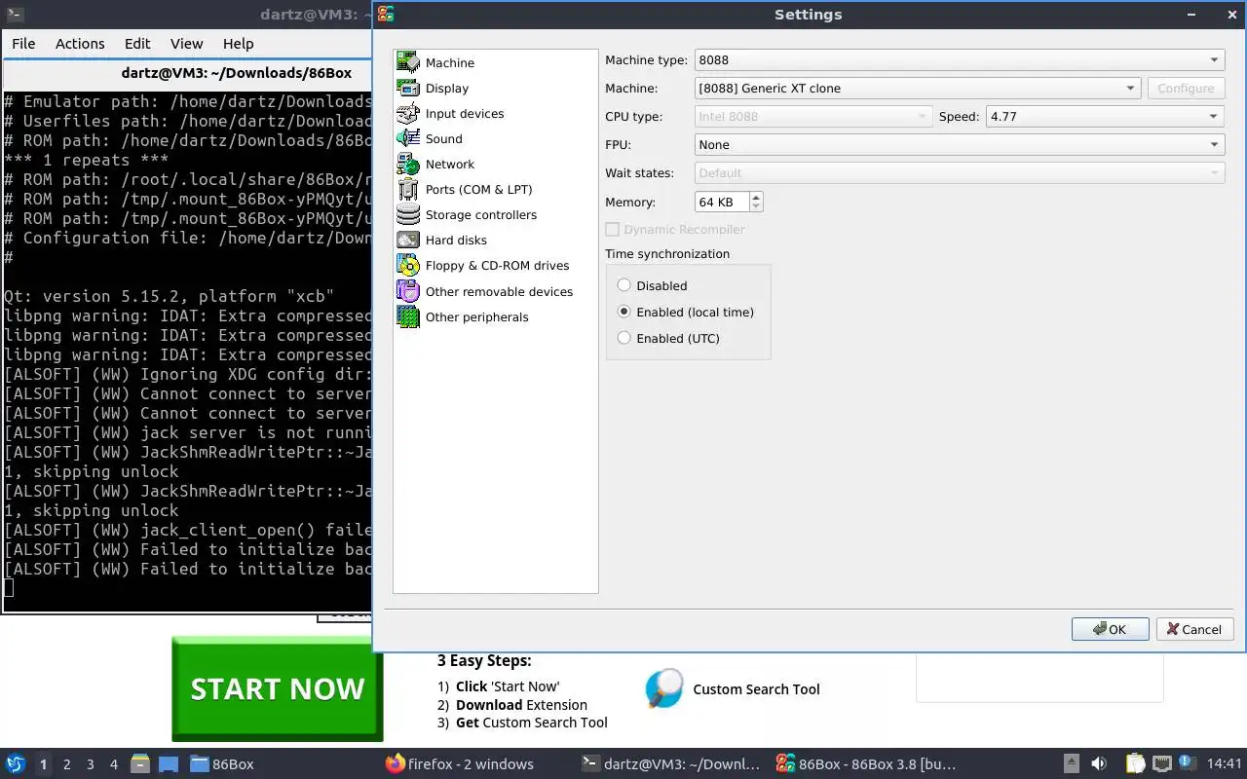Viewport: 1247px width, 779px height.
Task: Select Enabled (local time) radio button
Action: [x=624, y=312]
